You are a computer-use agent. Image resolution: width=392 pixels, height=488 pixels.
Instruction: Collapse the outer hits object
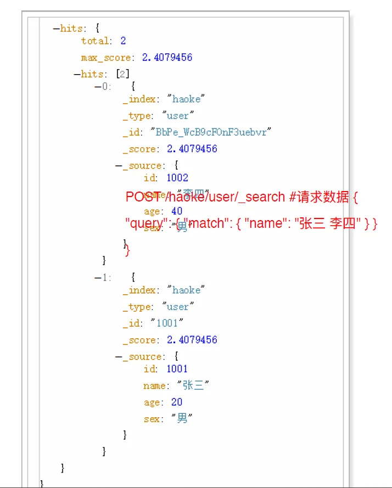[56, 29]
